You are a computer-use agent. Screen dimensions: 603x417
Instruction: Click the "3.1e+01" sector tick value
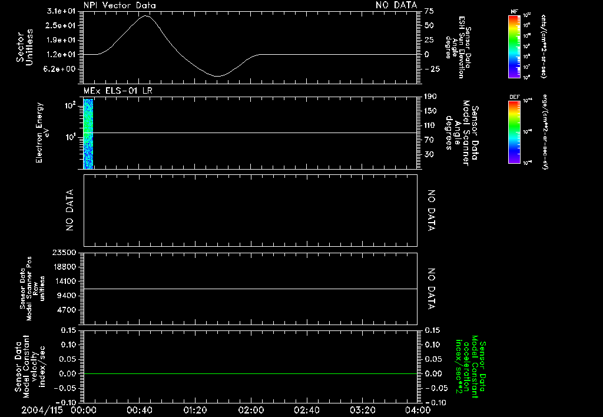[x=61, y=11]
